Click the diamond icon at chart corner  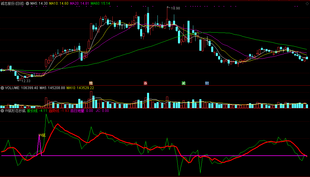pos(307,3)
